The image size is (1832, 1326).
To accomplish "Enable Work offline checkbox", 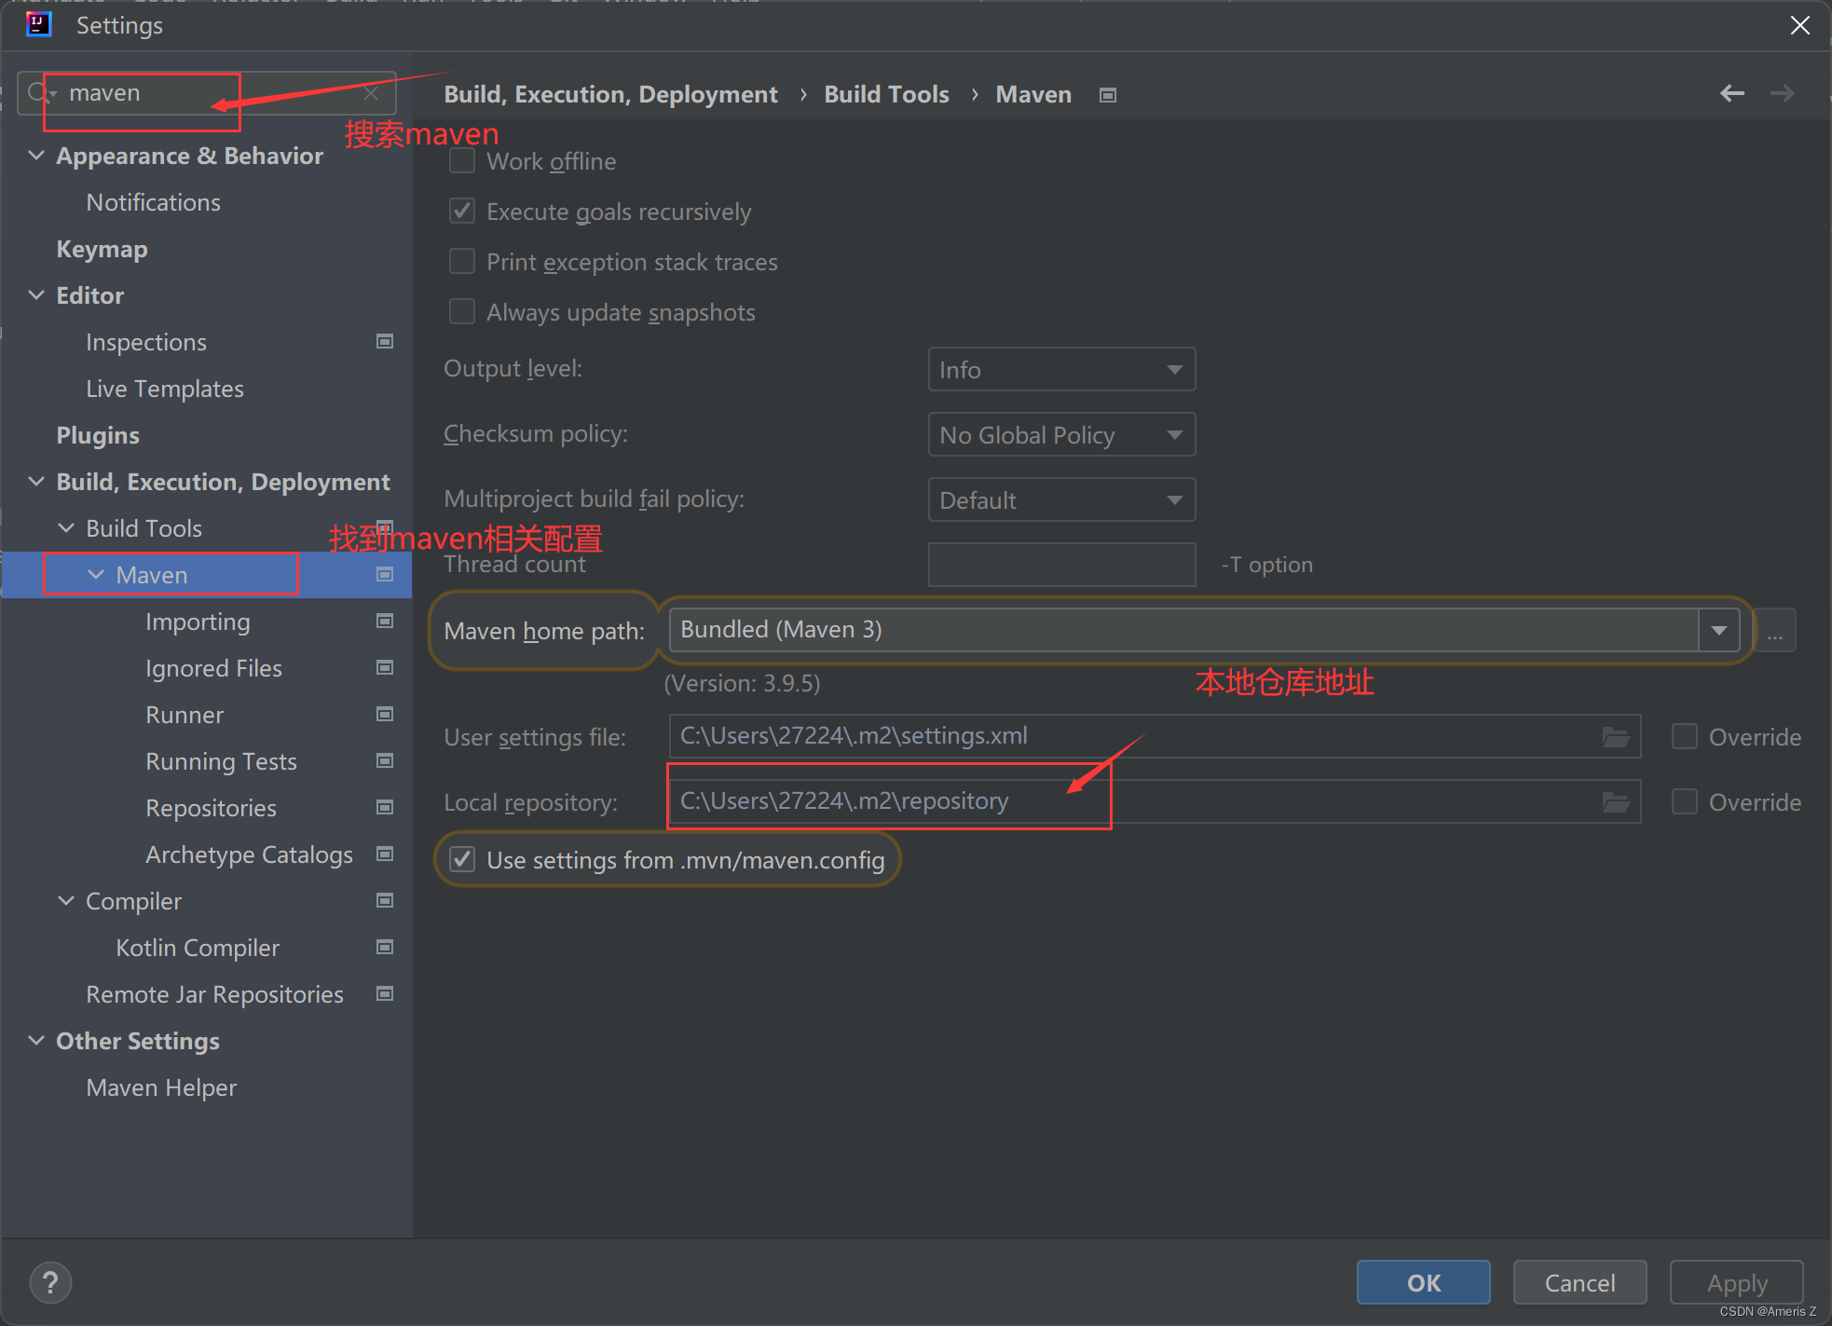I will pos(462,160).
